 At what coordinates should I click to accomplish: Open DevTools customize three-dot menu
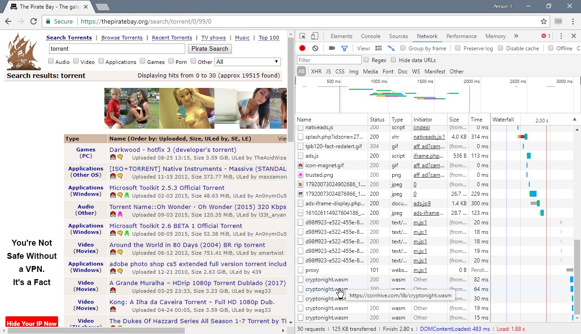pos(561,36)
